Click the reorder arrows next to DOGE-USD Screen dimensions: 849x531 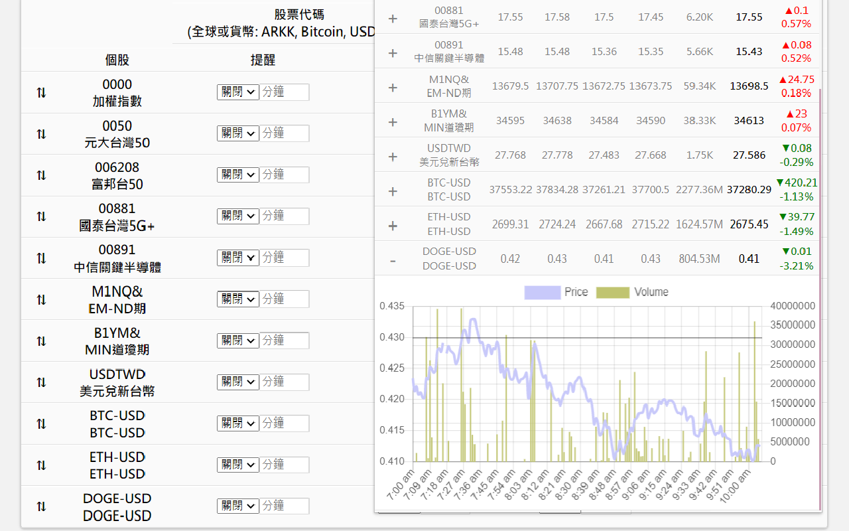(x=41, y=506)
